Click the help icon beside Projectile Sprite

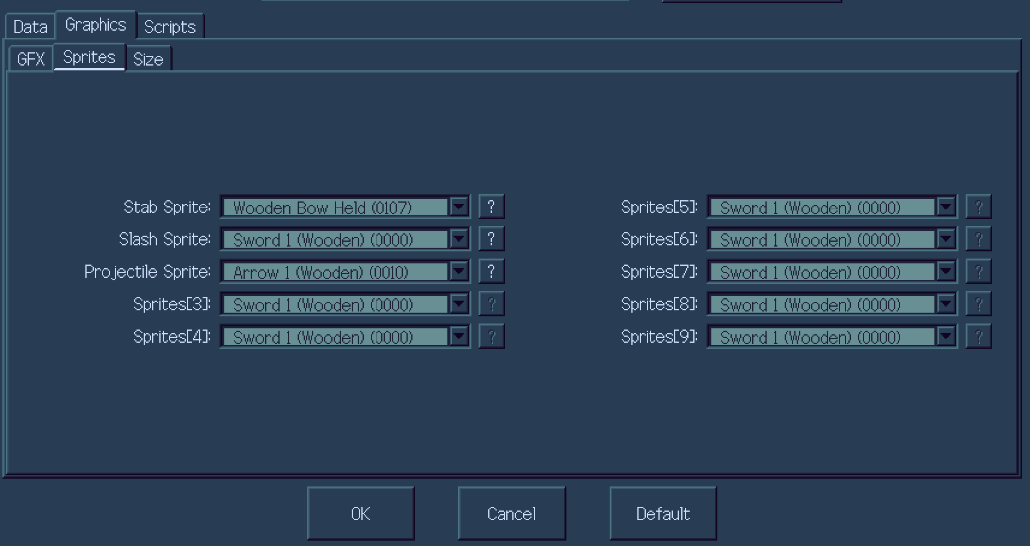(491, 272)
